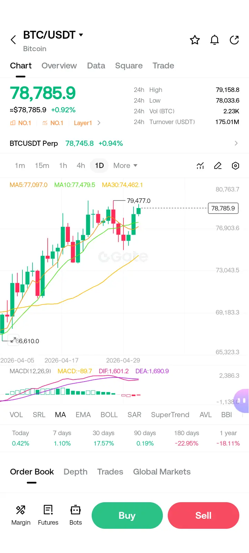Toggle BOLL indicator
Viewport: 249px width, 553px height.
(109, 415)
